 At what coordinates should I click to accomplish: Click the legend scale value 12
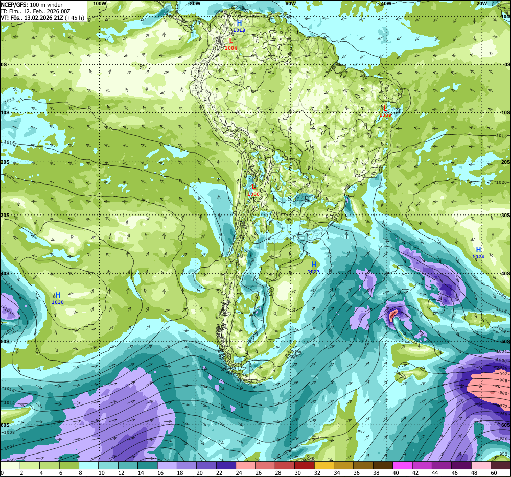pyautogui.click(x=121, y=473)
